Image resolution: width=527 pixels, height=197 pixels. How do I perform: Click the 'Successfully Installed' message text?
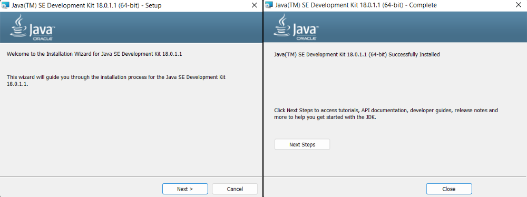point(357,54)
